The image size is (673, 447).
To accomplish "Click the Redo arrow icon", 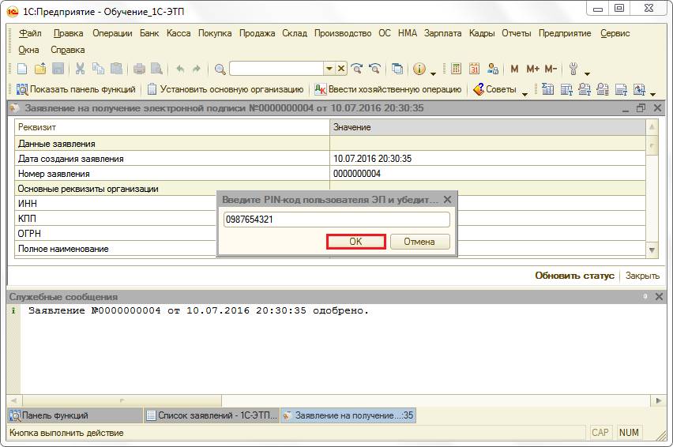I will pos(197,69).
